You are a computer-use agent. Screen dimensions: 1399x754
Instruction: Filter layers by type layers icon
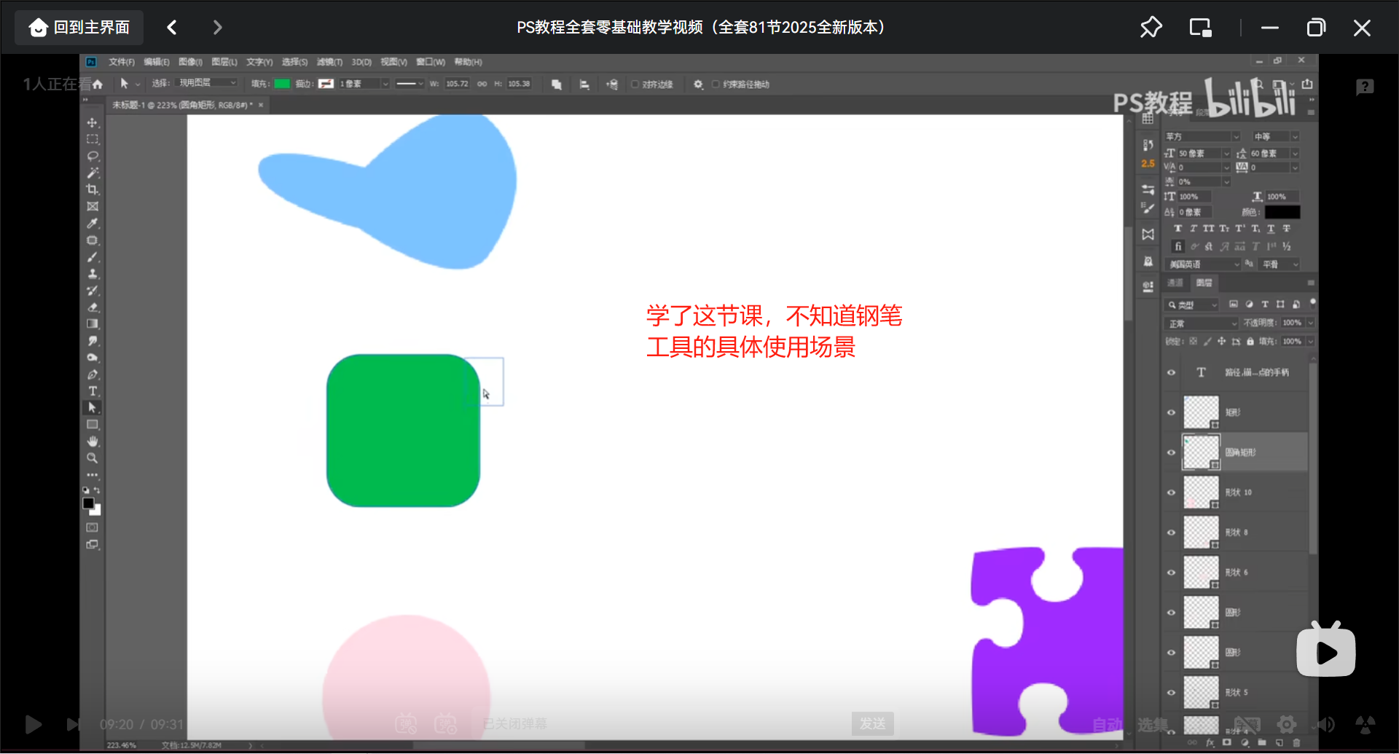1265,305
